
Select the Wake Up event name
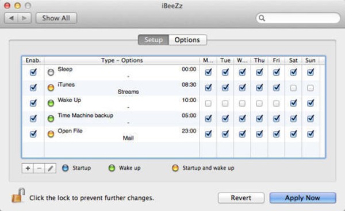click(x=70, y=100)
